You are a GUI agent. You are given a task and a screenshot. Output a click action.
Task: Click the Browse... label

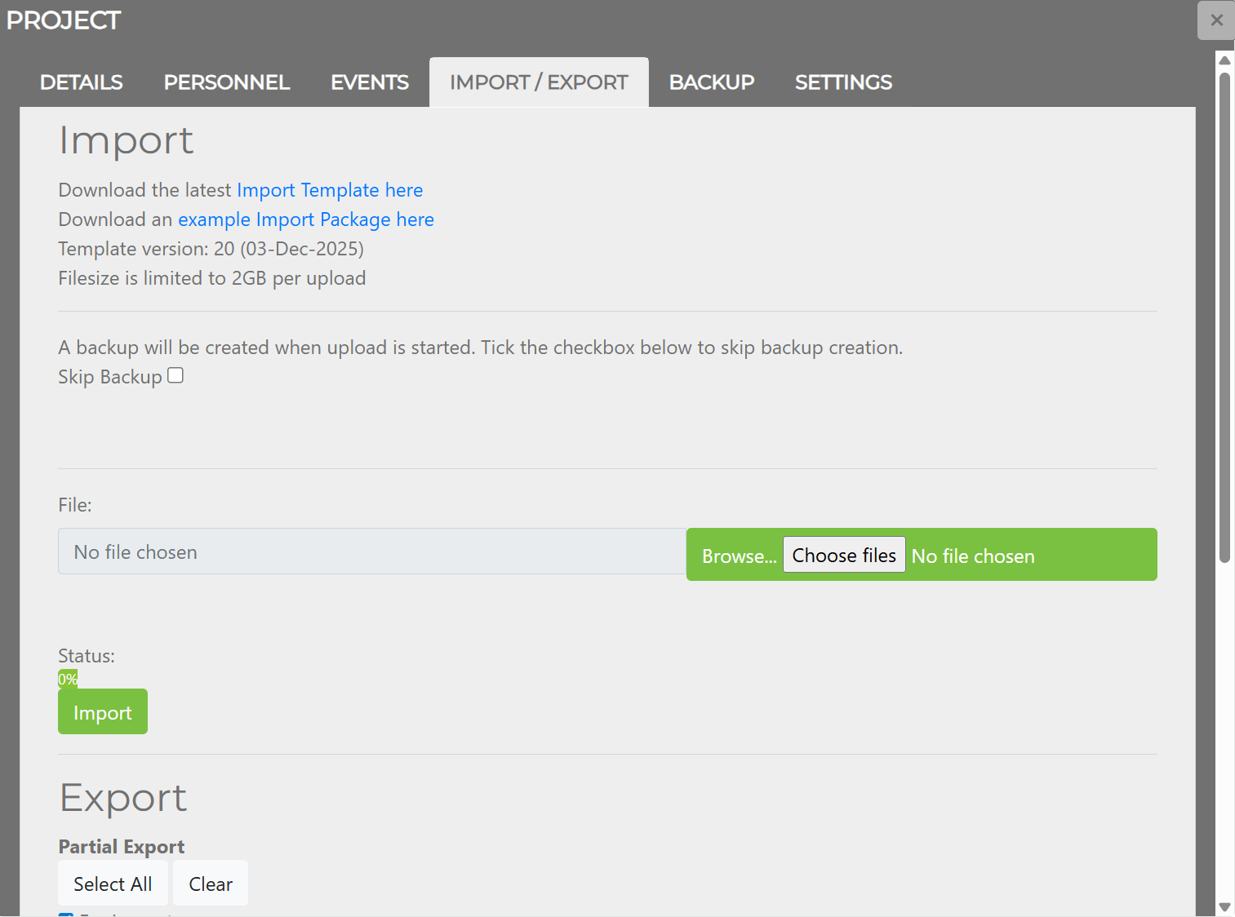coord(740,556)
